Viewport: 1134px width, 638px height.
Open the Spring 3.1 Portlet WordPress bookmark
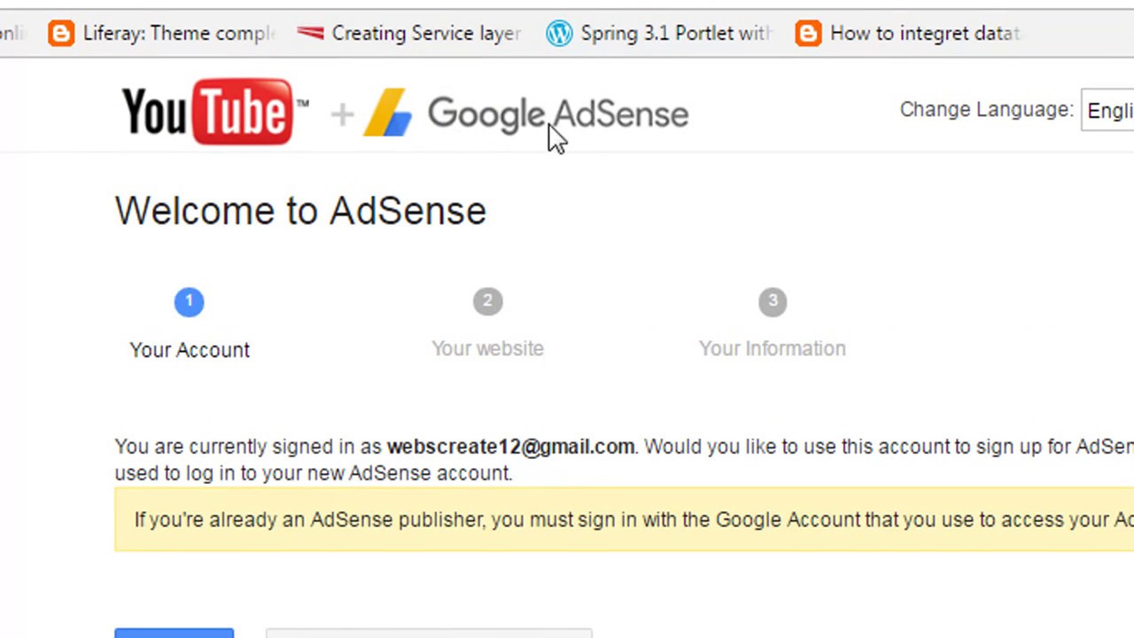(659, 34)
